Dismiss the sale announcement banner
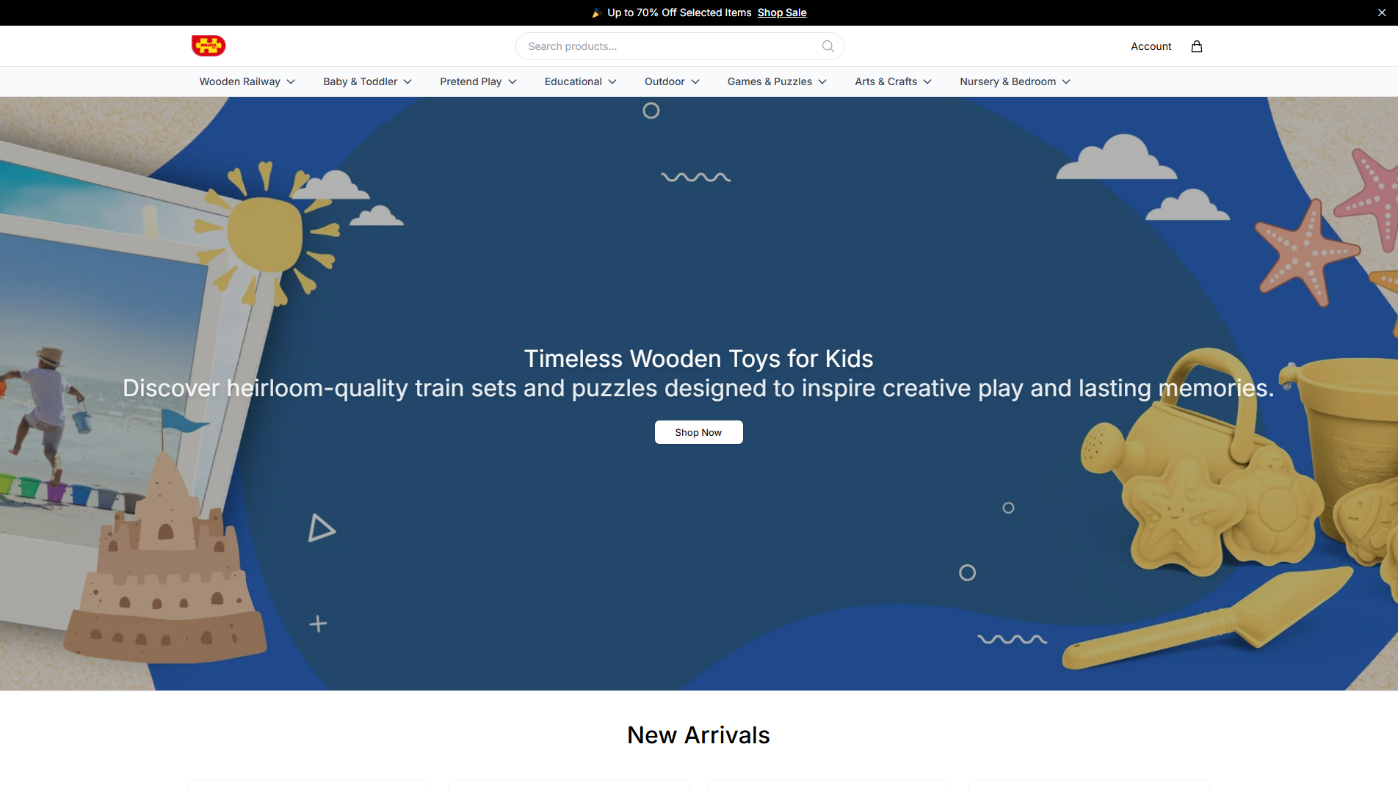The image size is (1398, 791). click(1382, 12)
